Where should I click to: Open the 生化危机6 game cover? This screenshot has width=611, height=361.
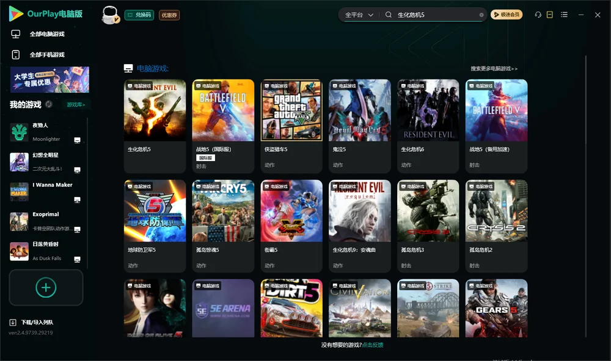pyautogui.click(x=428, y=110)
